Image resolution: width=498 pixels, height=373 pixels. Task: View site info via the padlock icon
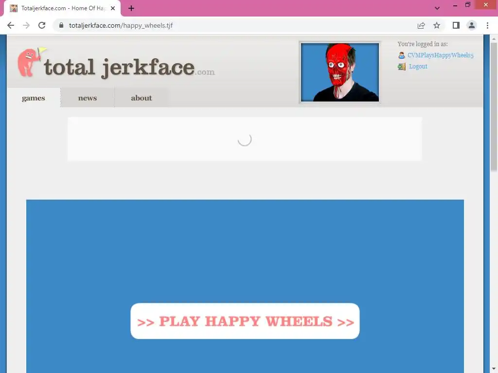click(x=61, y=25)
